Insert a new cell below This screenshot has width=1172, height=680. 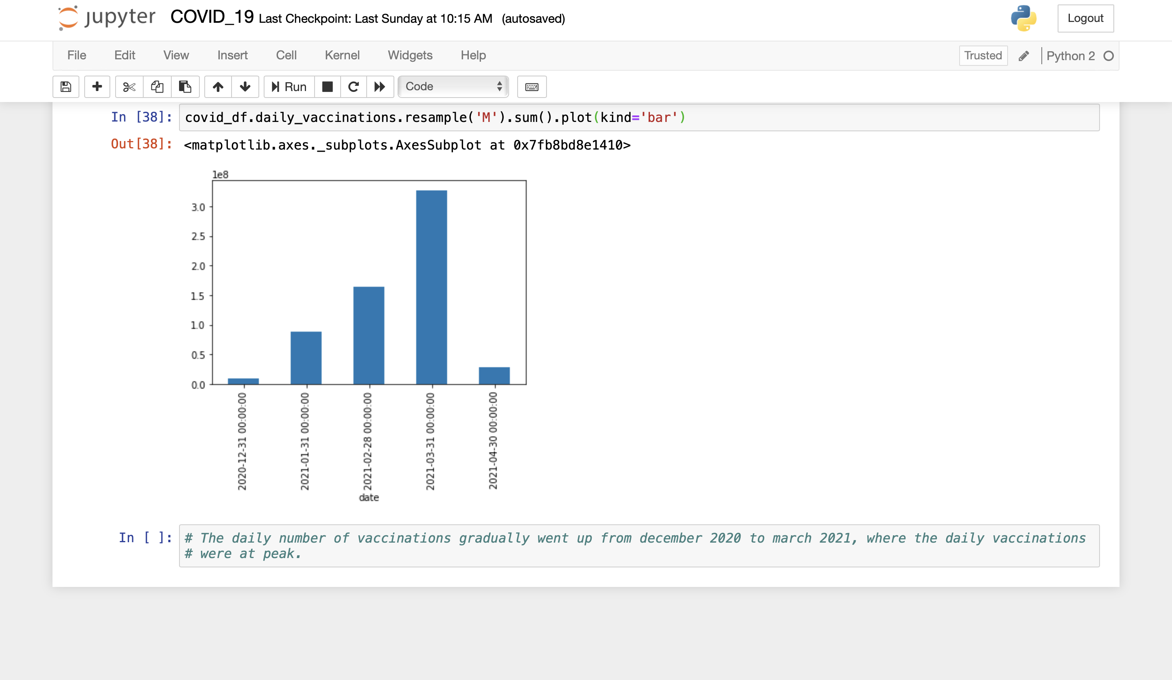tap(97, 87)
